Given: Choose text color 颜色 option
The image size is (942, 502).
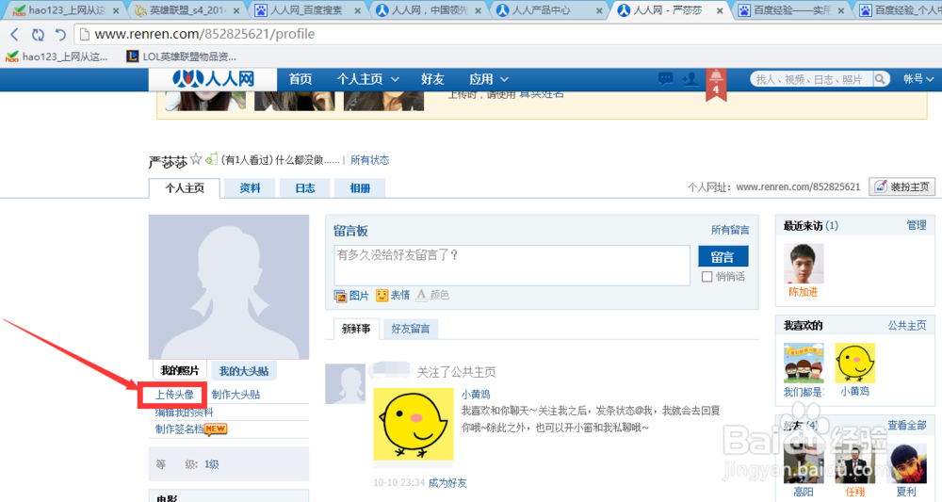Looking at the screenshot, I should [x=432, y=295].
